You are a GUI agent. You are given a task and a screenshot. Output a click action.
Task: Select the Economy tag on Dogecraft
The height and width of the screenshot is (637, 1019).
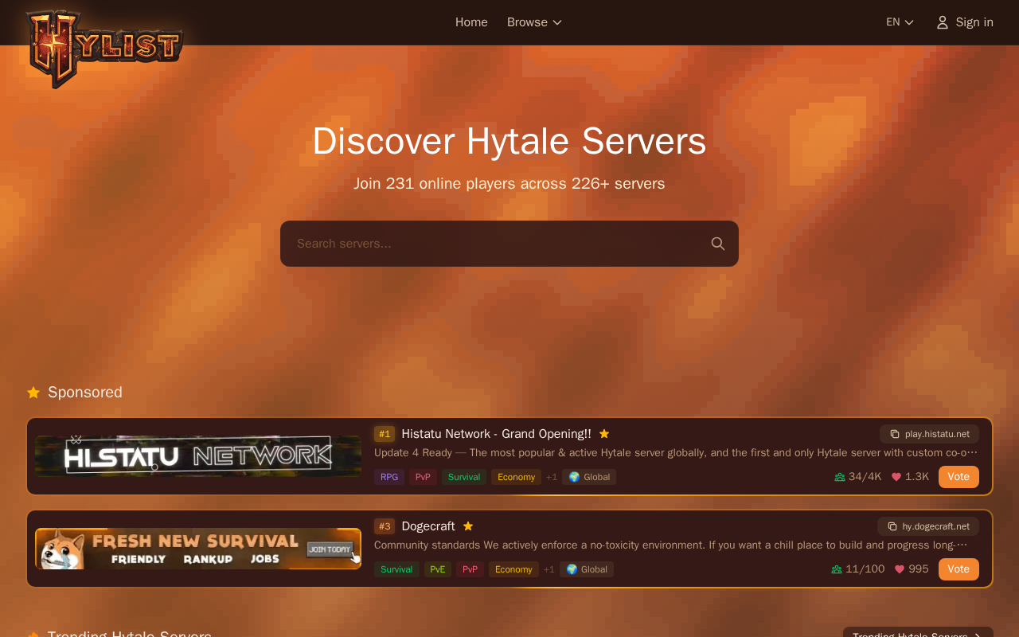click(x=513, y=569)
